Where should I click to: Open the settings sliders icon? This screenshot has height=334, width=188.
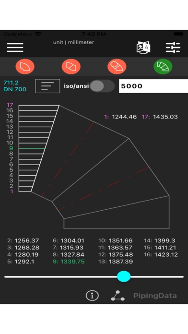173,48
